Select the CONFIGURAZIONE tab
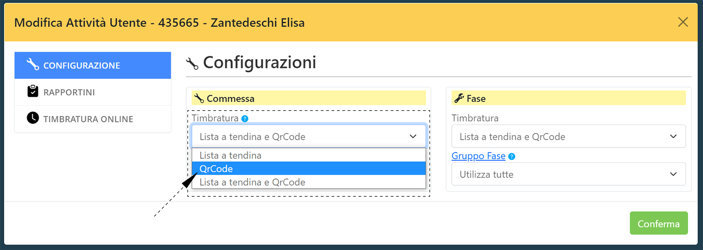 click(93, 65)
